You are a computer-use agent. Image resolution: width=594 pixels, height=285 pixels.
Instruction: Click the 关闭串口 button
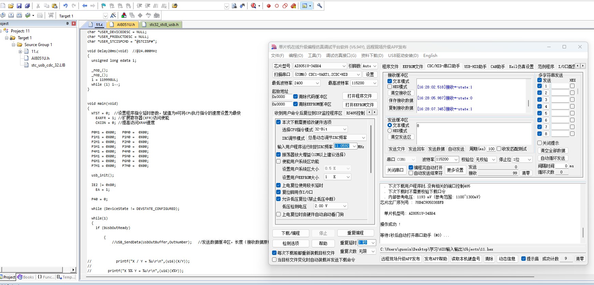pos(395,170)
